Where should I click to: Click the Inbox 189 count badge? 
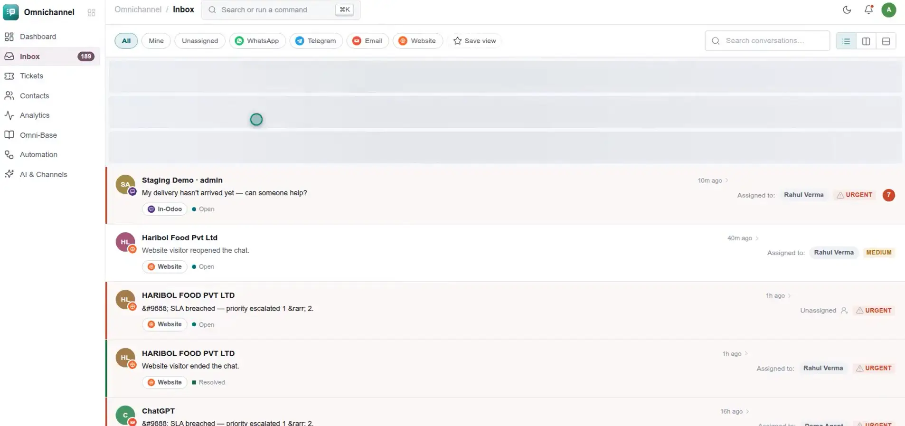(x=86, y=57)
